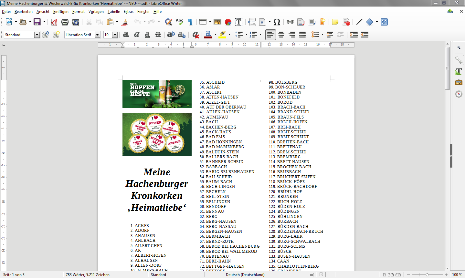Viewport: 465px width, 278px height.
Task: Expand the line spacing dropdown arrow
Action: point(322,35)
